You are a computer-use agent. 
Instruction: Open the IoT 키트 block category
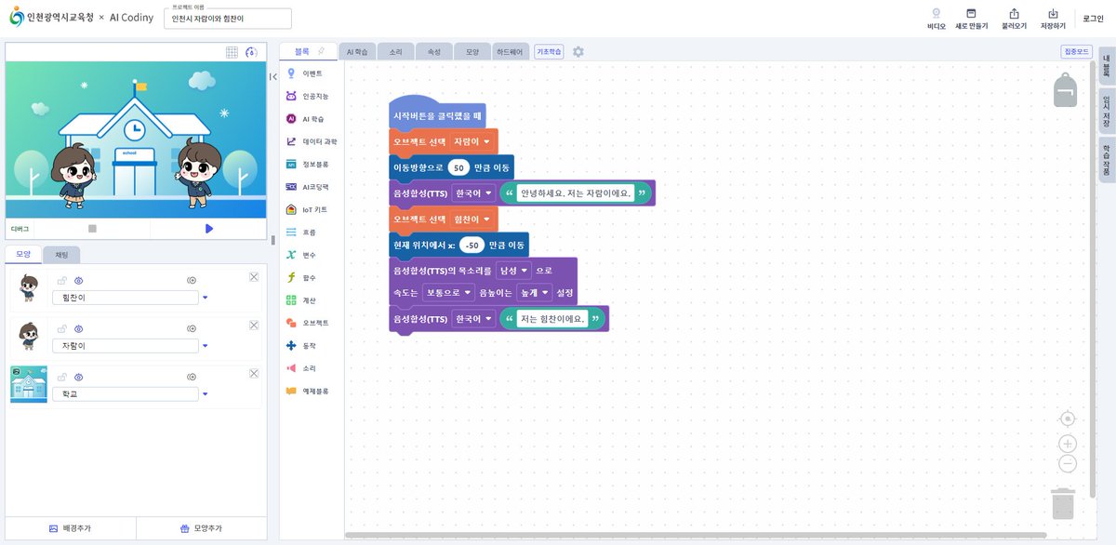[308, 209]
